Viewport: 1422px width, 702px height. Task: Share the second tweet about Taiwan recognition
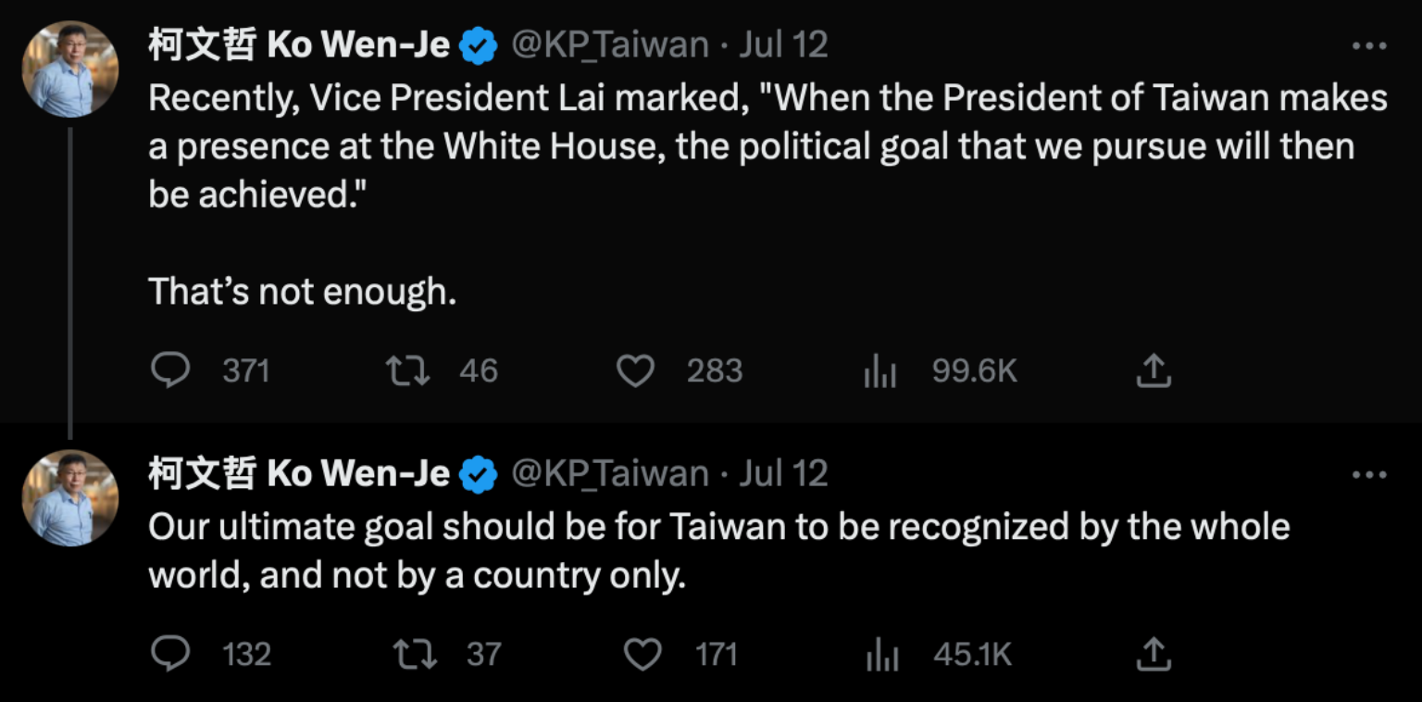tap(1154, 655)
